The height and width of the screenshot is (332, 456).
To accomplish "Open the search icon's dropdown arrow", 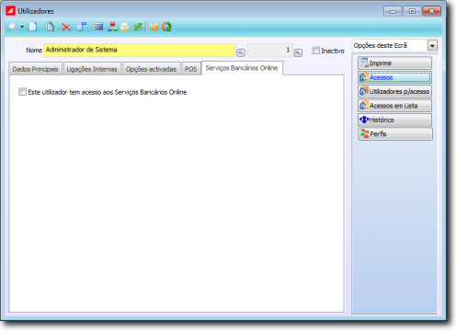I will click(22, 27).
